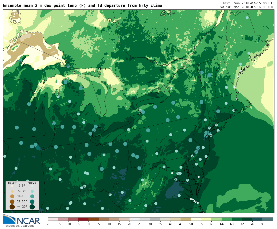Select the >= 20F label in the legend
This screenshot has width=277, height=229.
click(22, 206)
